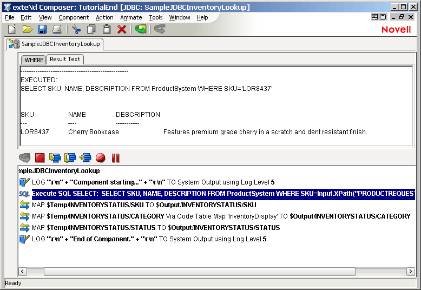Click the Paste clipboard icon

coord(107,29)
